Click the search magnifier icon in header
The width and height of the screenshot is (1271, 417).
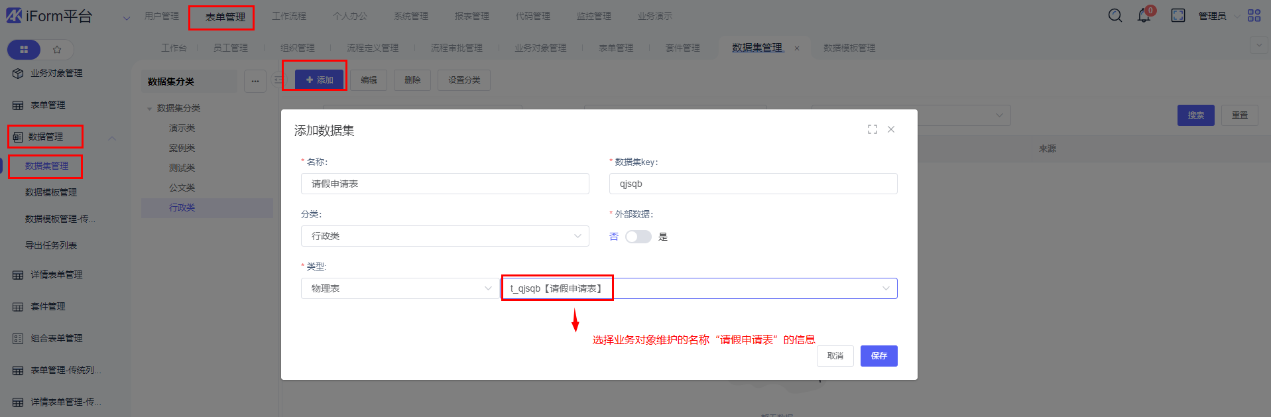coord(1115,15)
